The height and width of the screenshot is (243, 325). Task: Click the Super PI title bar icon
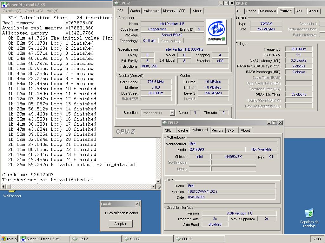4,4
